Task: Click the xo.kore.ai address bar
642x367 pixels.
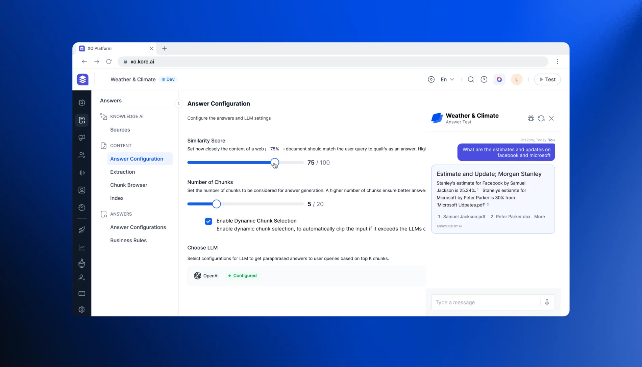Action: [333, 62]
